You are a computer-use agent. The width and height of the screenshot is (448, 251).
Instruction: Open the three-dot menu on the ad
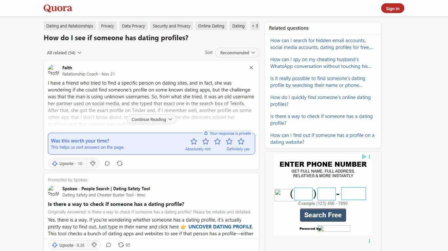[x=369, y=157]
